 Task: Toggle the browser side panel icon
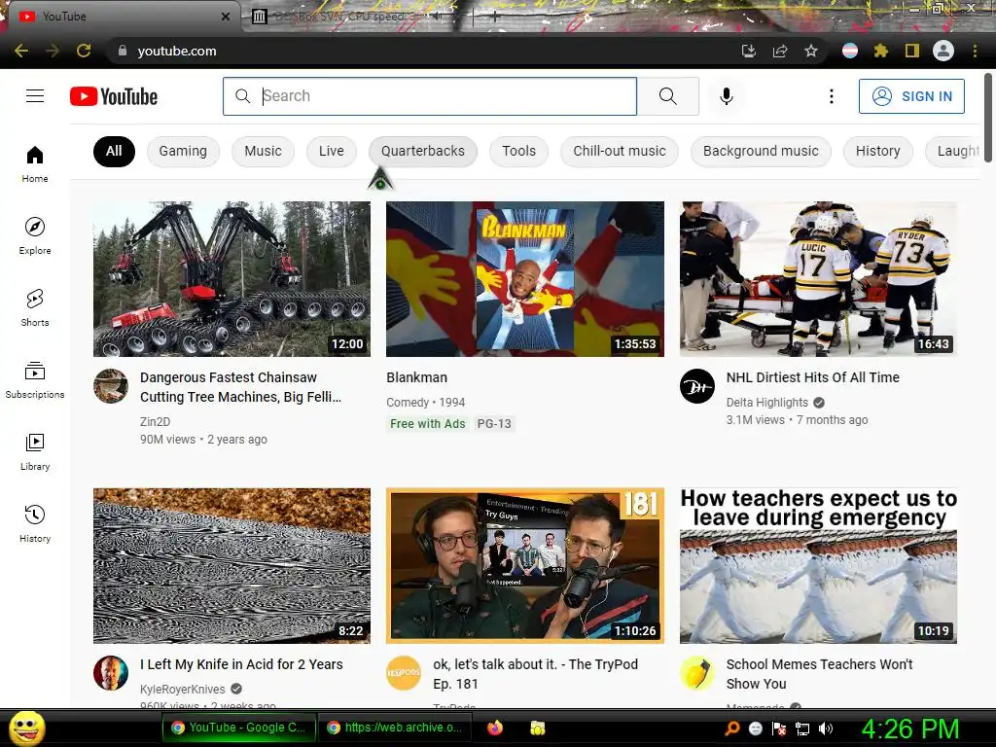(911, 51)
